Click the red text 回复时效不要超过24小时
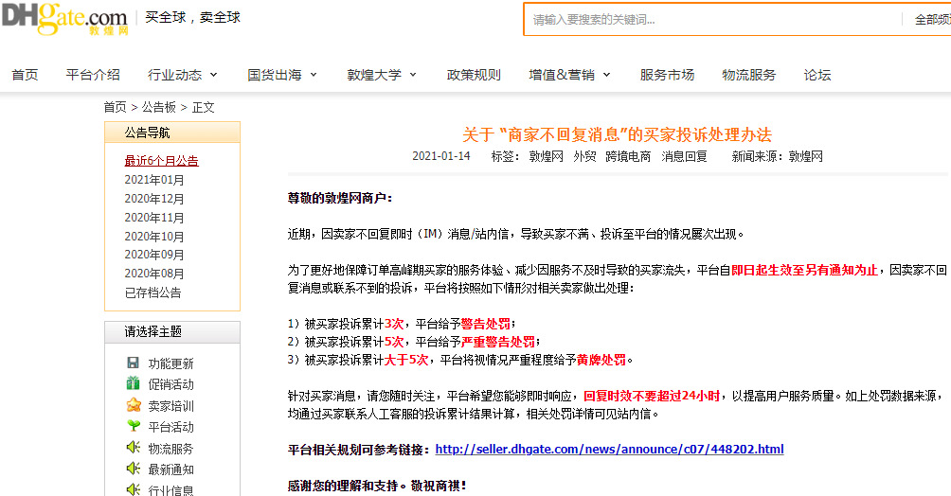 coord(652,396)
